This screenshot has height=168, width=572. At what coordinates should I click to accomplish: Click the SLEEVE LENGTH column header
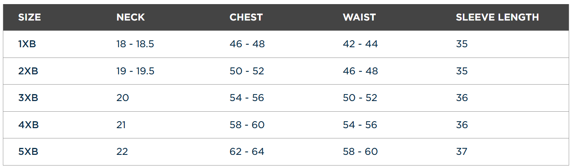pos(497,17)
